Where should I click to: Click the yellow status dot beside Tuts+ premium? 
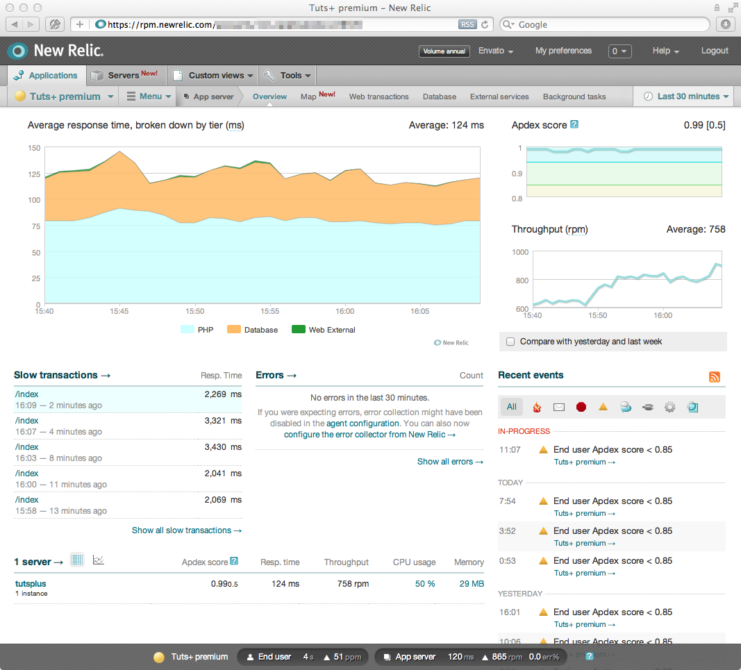[20, 96]
